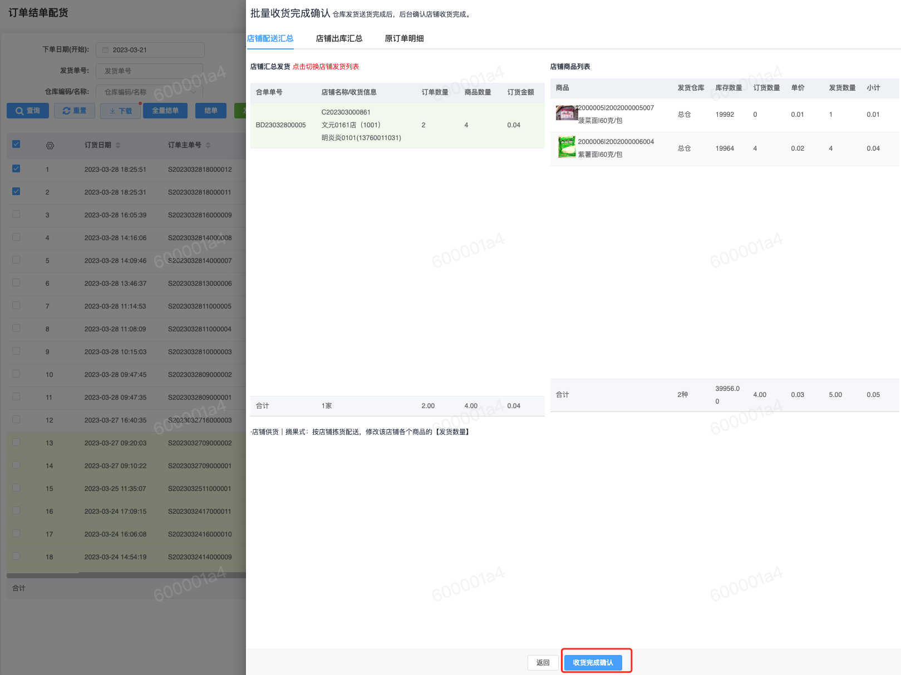Click the red 点击切换店铺发货列表 link
The width and height of the screenshot is (901, 675).
326,67
